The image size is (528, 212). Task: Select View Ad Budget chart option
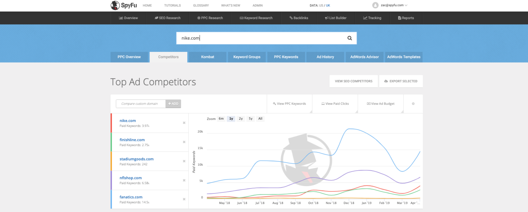[x=381, y=104]
